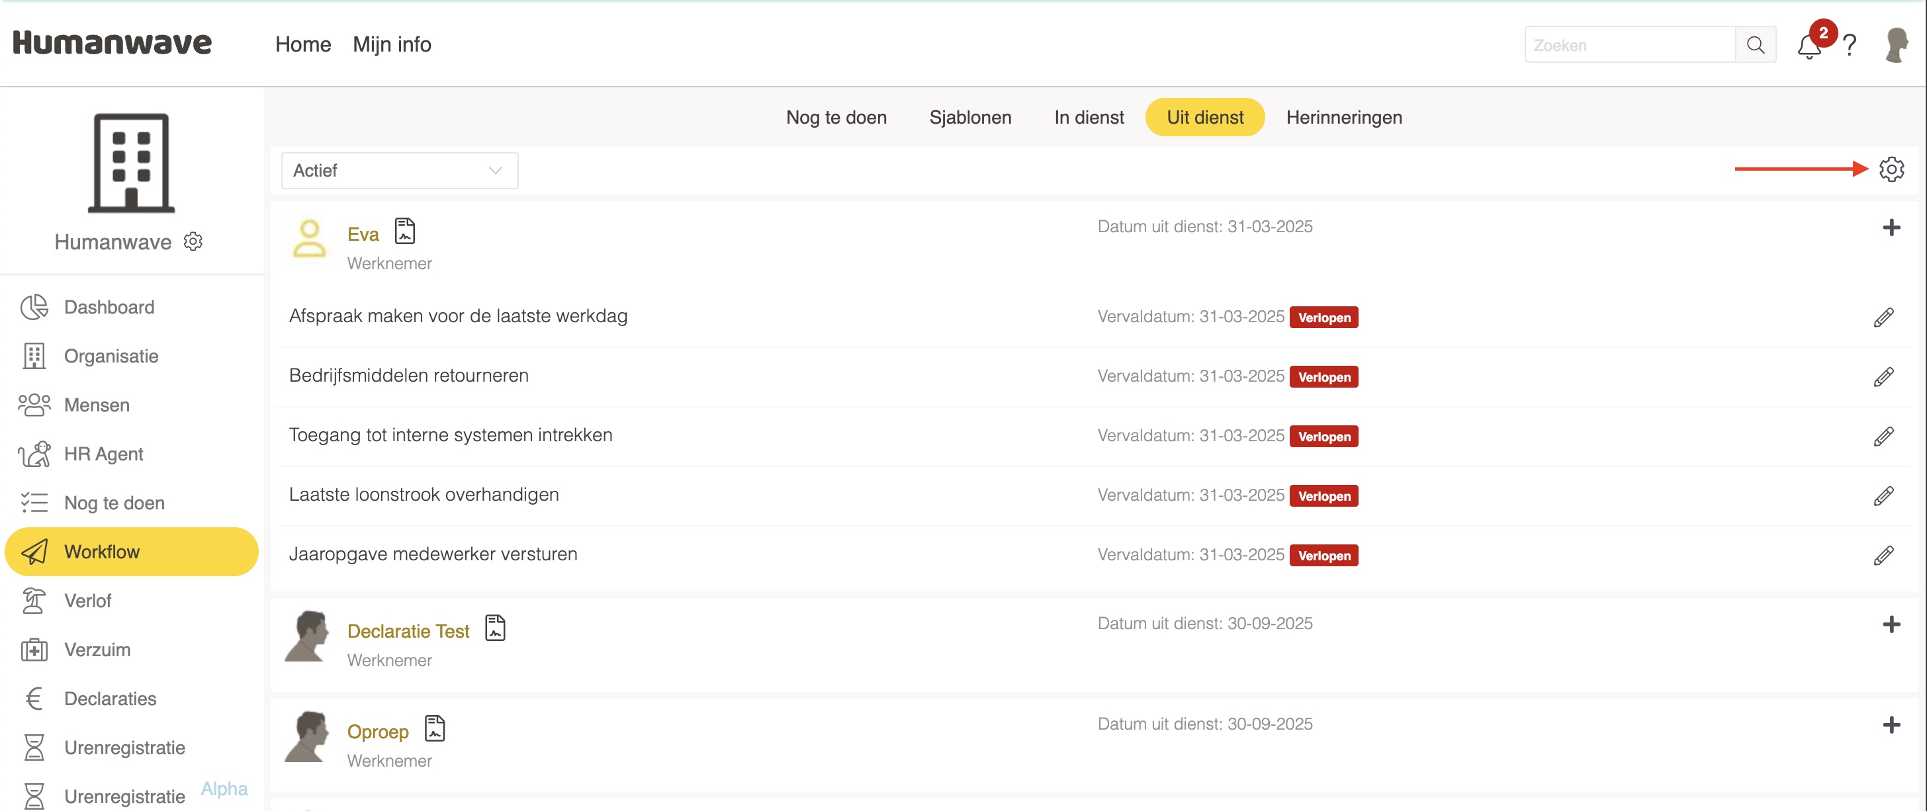Open Dashboard in the sidebar
The height and width of the screenshot is (811, 1927).
[132, 307]
